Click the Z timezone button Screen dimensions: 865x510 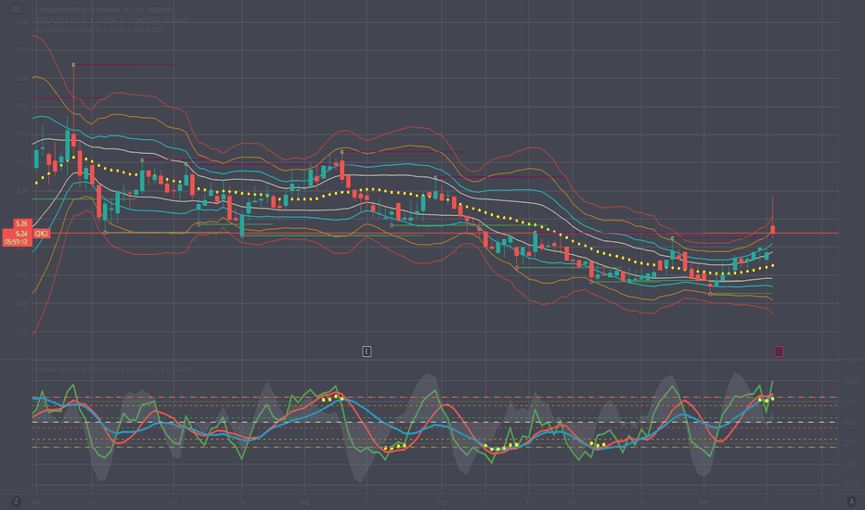16,501
